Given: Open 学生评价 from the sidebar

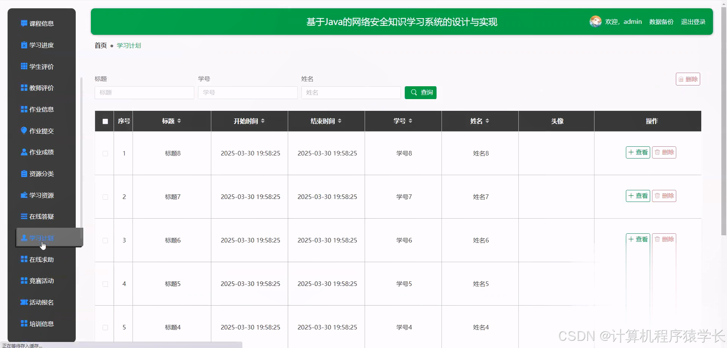Looking at the screenshot, I should (23, 66).
